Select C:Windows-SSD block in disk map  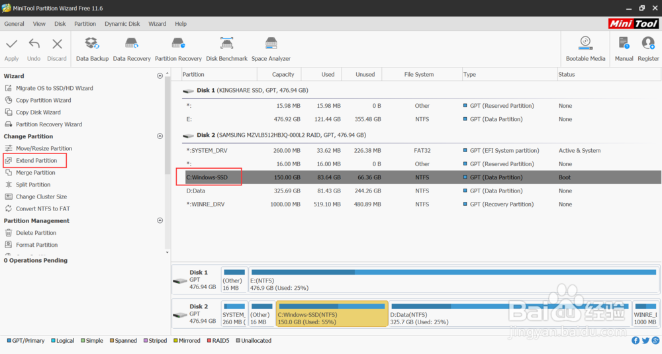coord(332,314)
